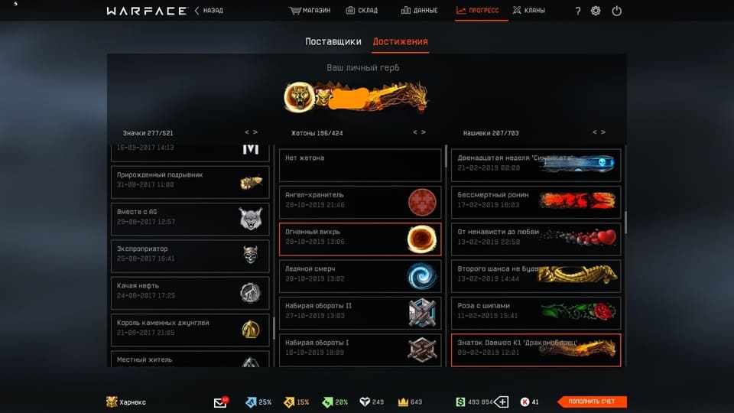Open help via the question mark icon
Image resolution: width=734 pixels, height=413 pixels.
[x=578, y=11]
